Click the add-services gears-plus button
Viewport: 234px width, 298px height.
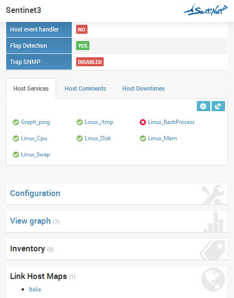218,106
